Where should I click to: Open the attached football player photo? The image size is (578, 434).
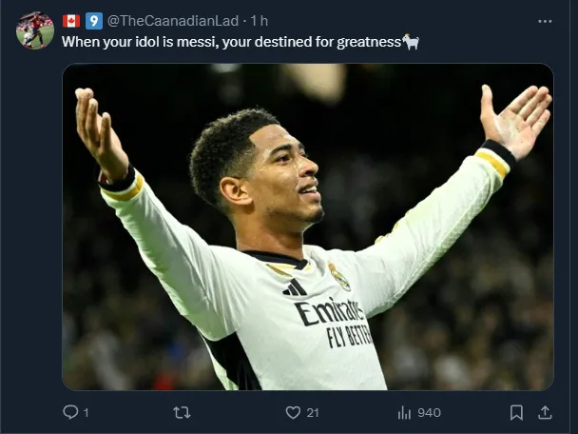pos(307,227)
